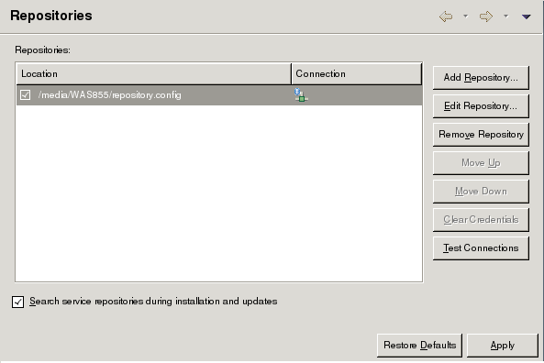
Task: Select the Location column header
Action: pos(154,74)
